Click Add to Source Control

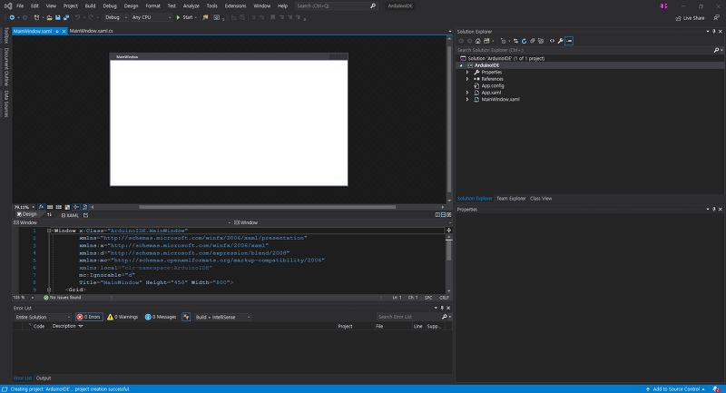coord(676,389)
